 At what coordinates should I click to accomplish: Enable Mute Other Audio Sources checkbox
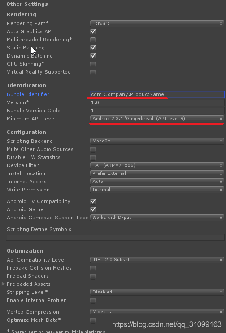point(93,150)
